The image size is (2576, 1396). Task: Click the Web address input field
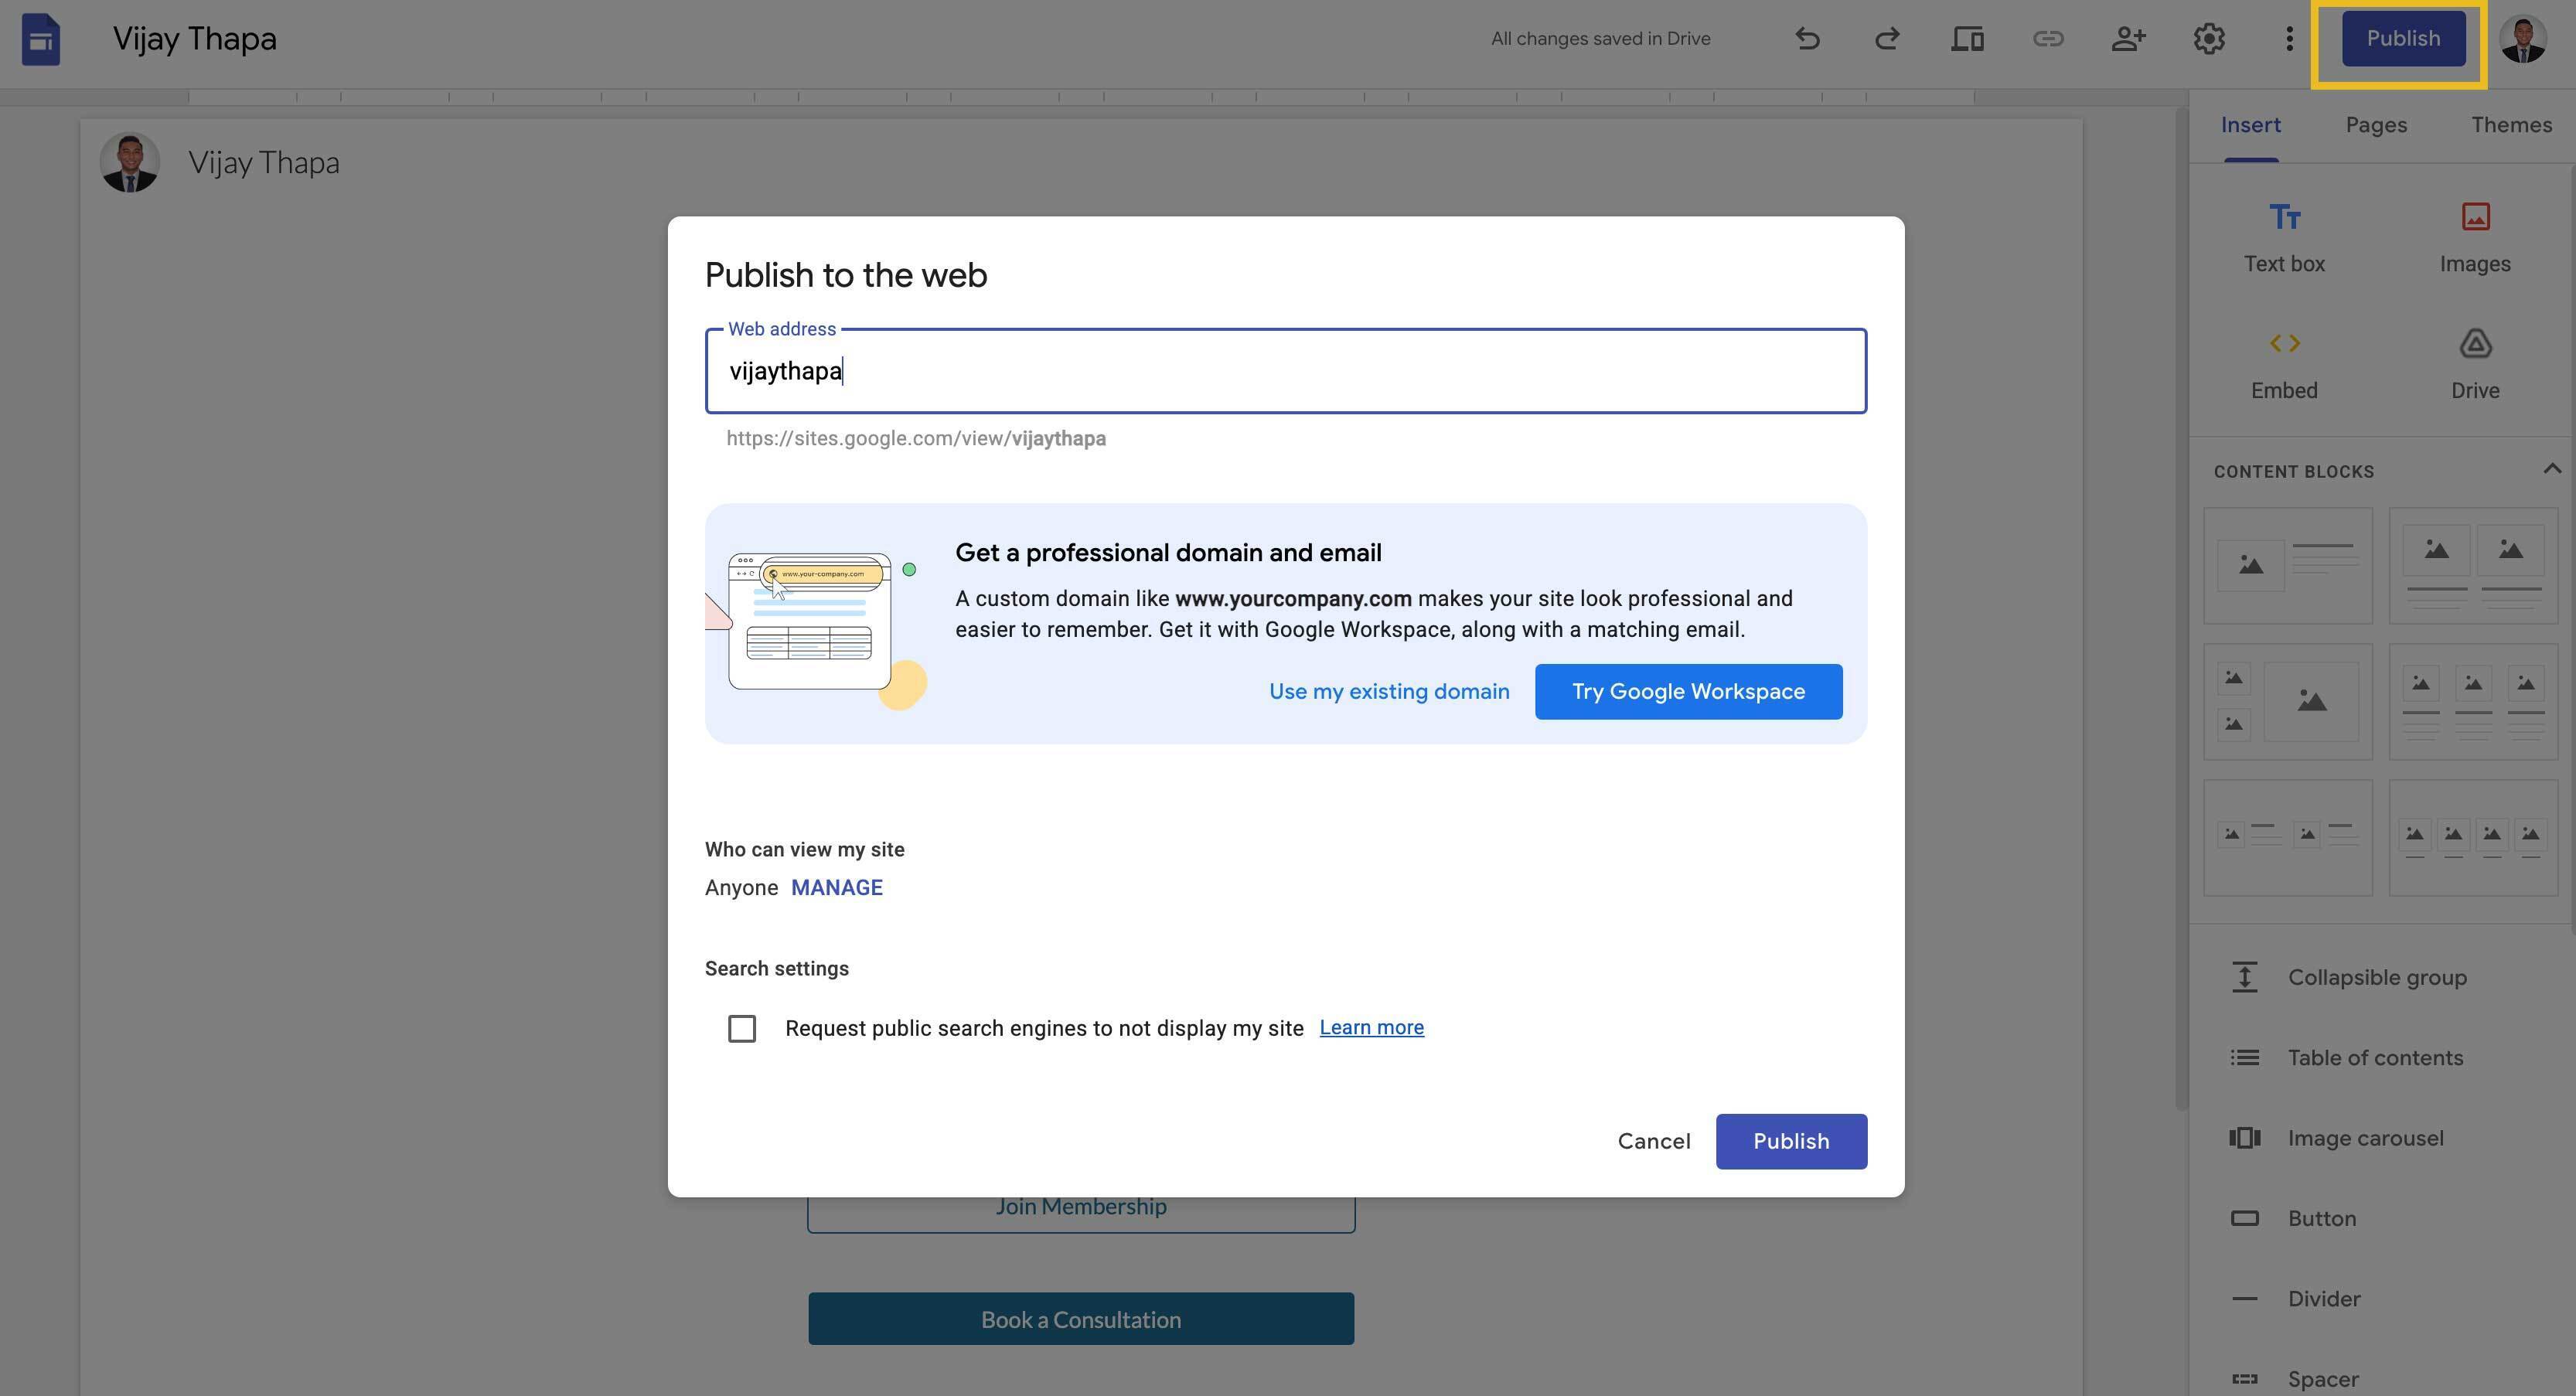tap(1286, 371)
